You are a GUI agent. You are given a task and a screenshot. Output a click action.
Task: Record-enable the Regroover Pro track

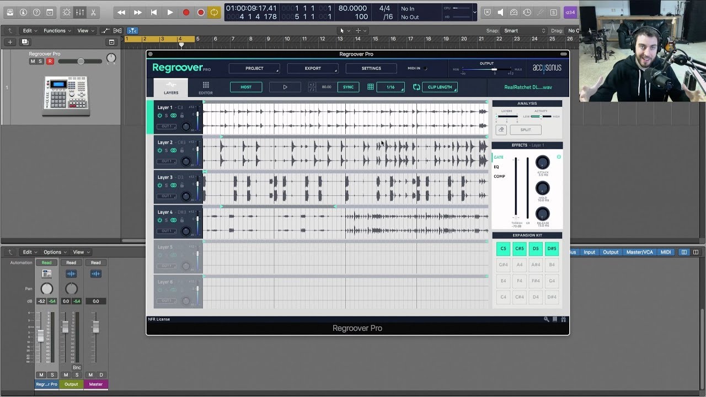(50, 61)
